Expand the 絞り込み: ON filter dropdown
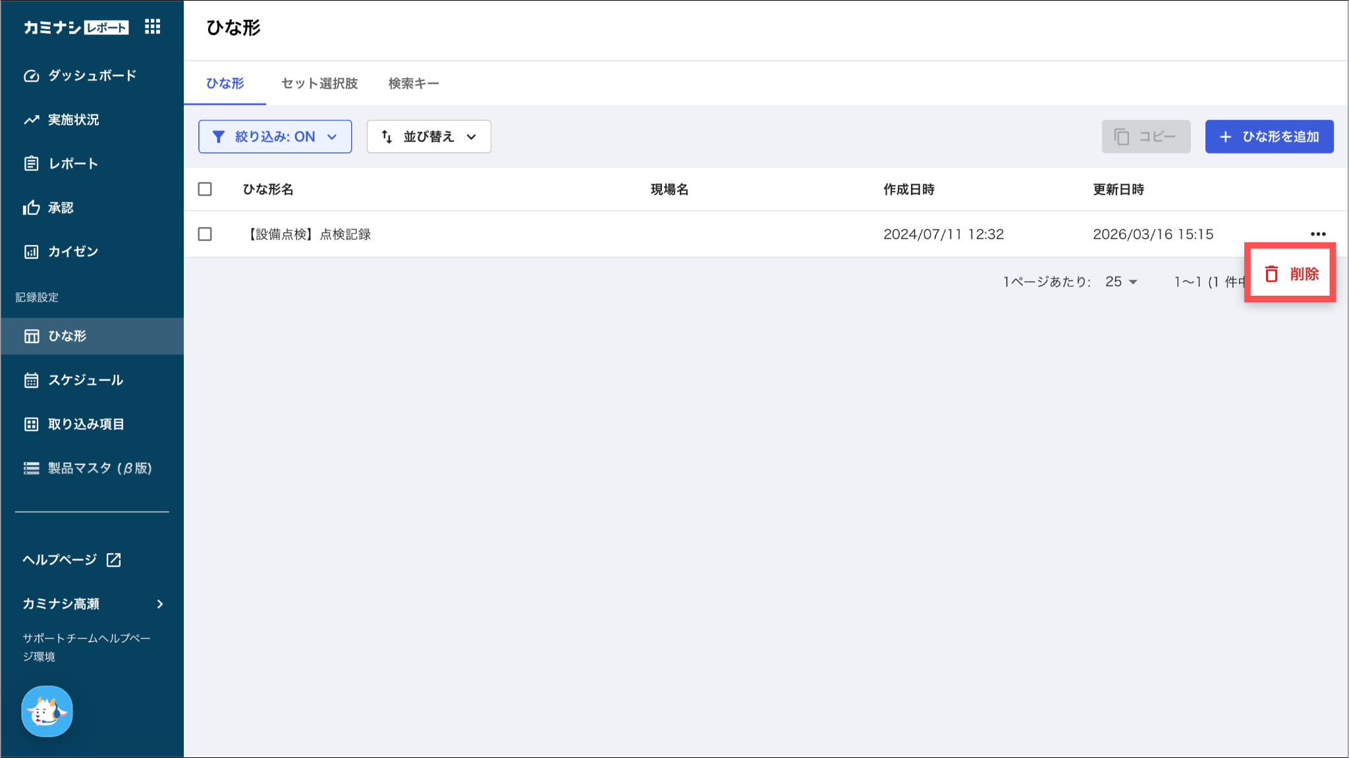The width and height of the screenshot is (1349, 758). point(275,136)
